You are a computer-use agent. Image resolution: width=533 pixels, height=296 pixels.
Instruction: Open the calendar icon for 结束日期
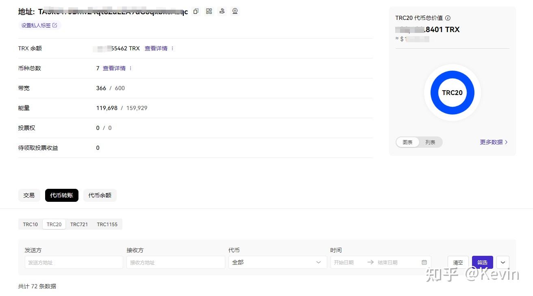tap(424, 262)
